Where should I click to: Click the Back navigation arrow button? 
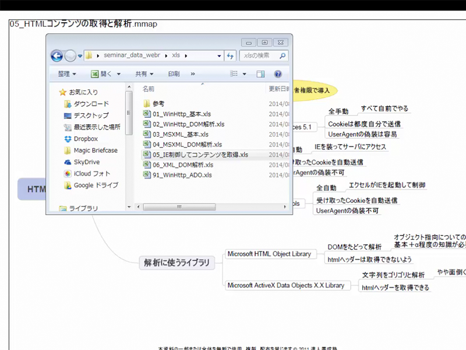coord(57,55)
